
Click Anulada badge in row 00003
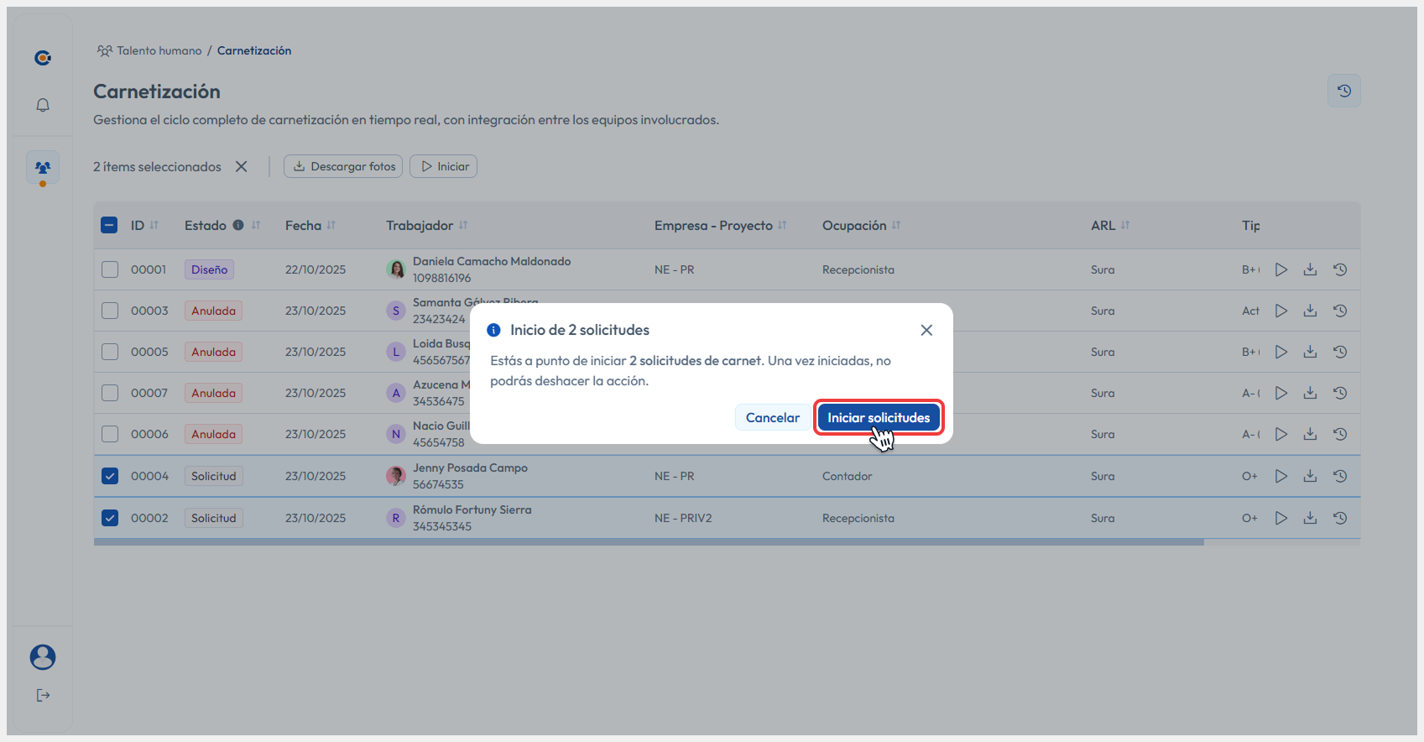click(x=214, y=311)
